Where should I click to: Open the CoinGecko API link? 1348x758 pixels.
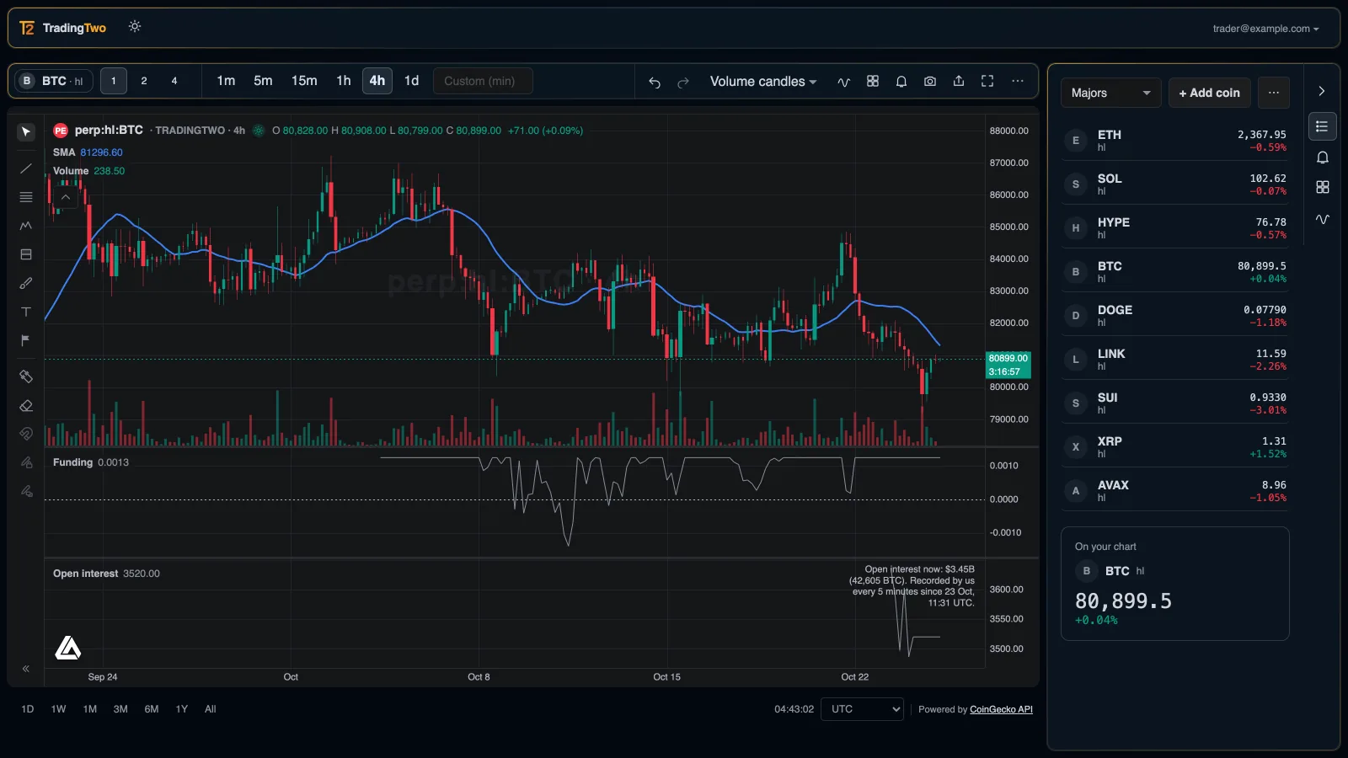point(1001,709)
